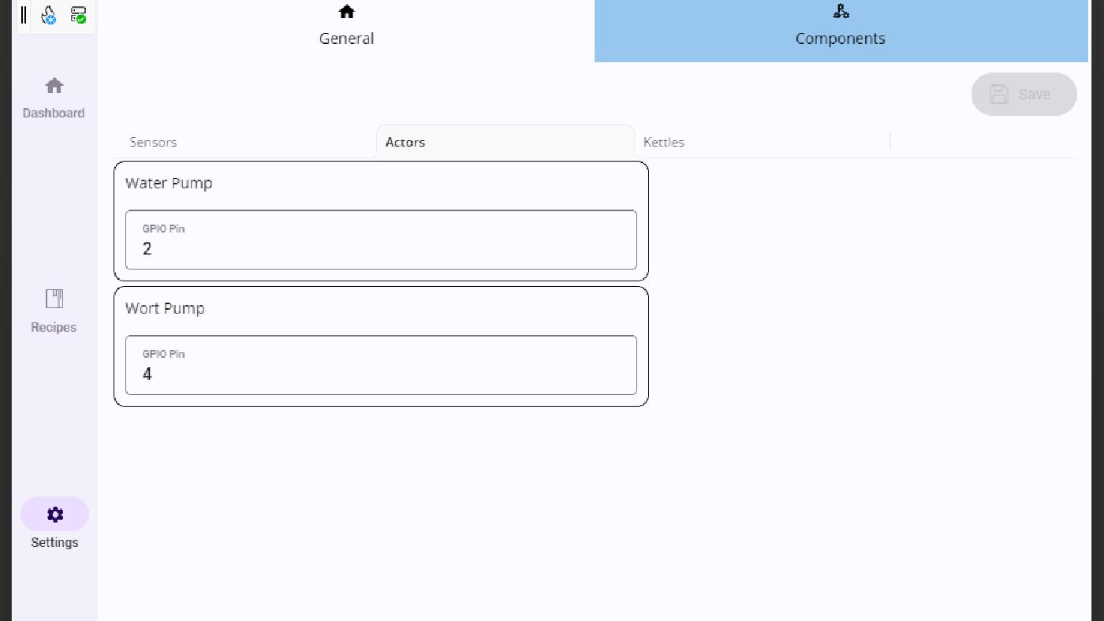The width and height of the screenshot is (1104, 621).
Task: Click the Wort Pump card title
Action: coord(165,309)
